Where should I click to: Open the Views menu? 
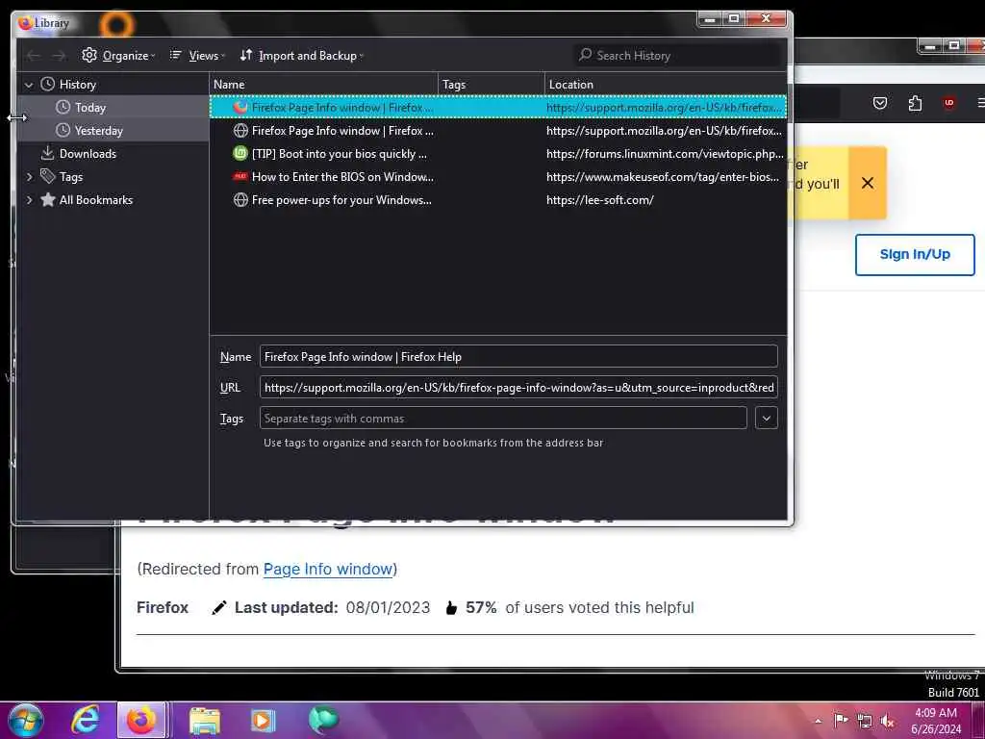[196, 55]
